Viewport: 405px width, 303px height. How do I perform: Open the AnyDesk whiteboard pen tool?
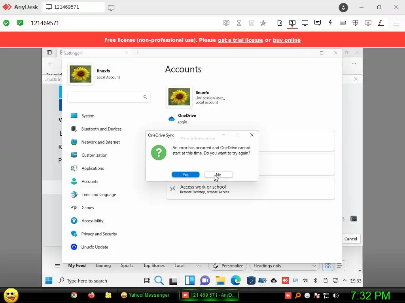(x=381, y=22)
